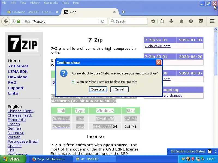Viewport: 218px width, 163px height.
Task: Close the BeeBEEP download tab
Action: 57,12
